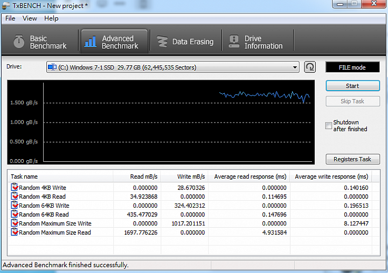Screen dimensions: 388x273
Task: Click the 0.500 gB/s axis label
Action: [24, 142]
